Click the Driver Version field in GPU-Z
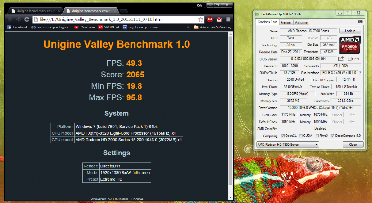 coord(320,108)
